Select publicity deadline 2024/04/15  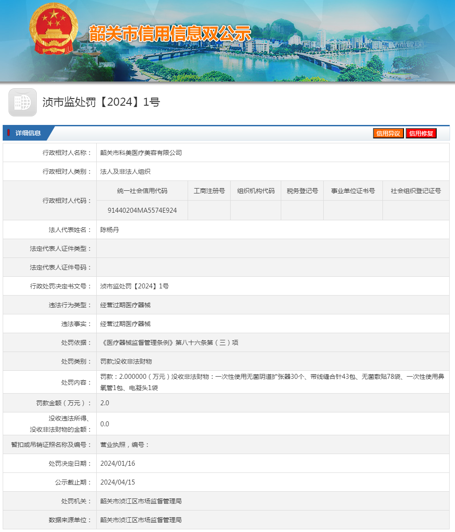pos(117,482)
